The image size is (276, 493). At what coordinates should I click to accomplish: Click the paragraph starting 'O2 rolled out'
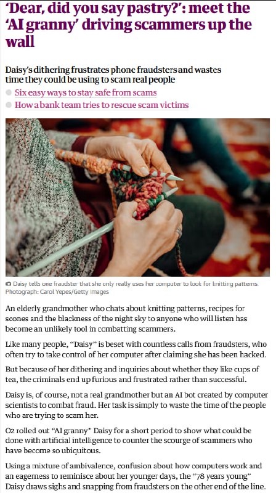128,441
